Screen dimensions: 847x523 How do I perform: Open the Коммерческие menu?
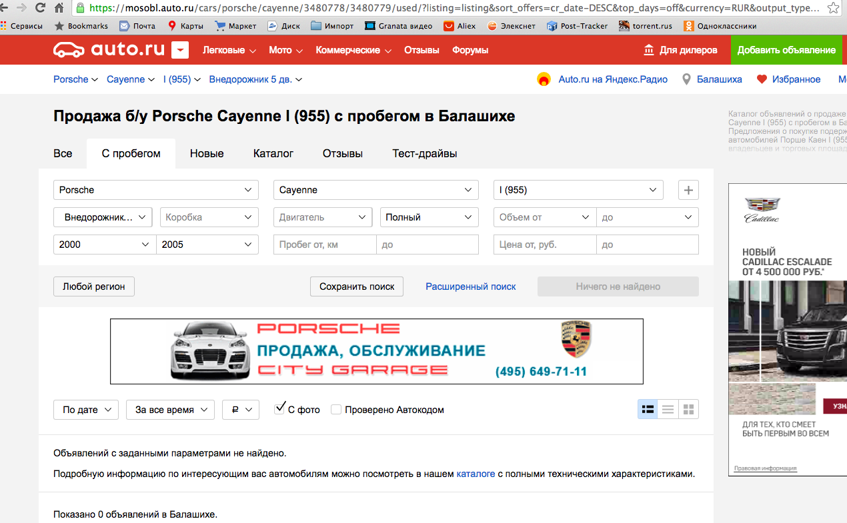[x=353, y=50]
